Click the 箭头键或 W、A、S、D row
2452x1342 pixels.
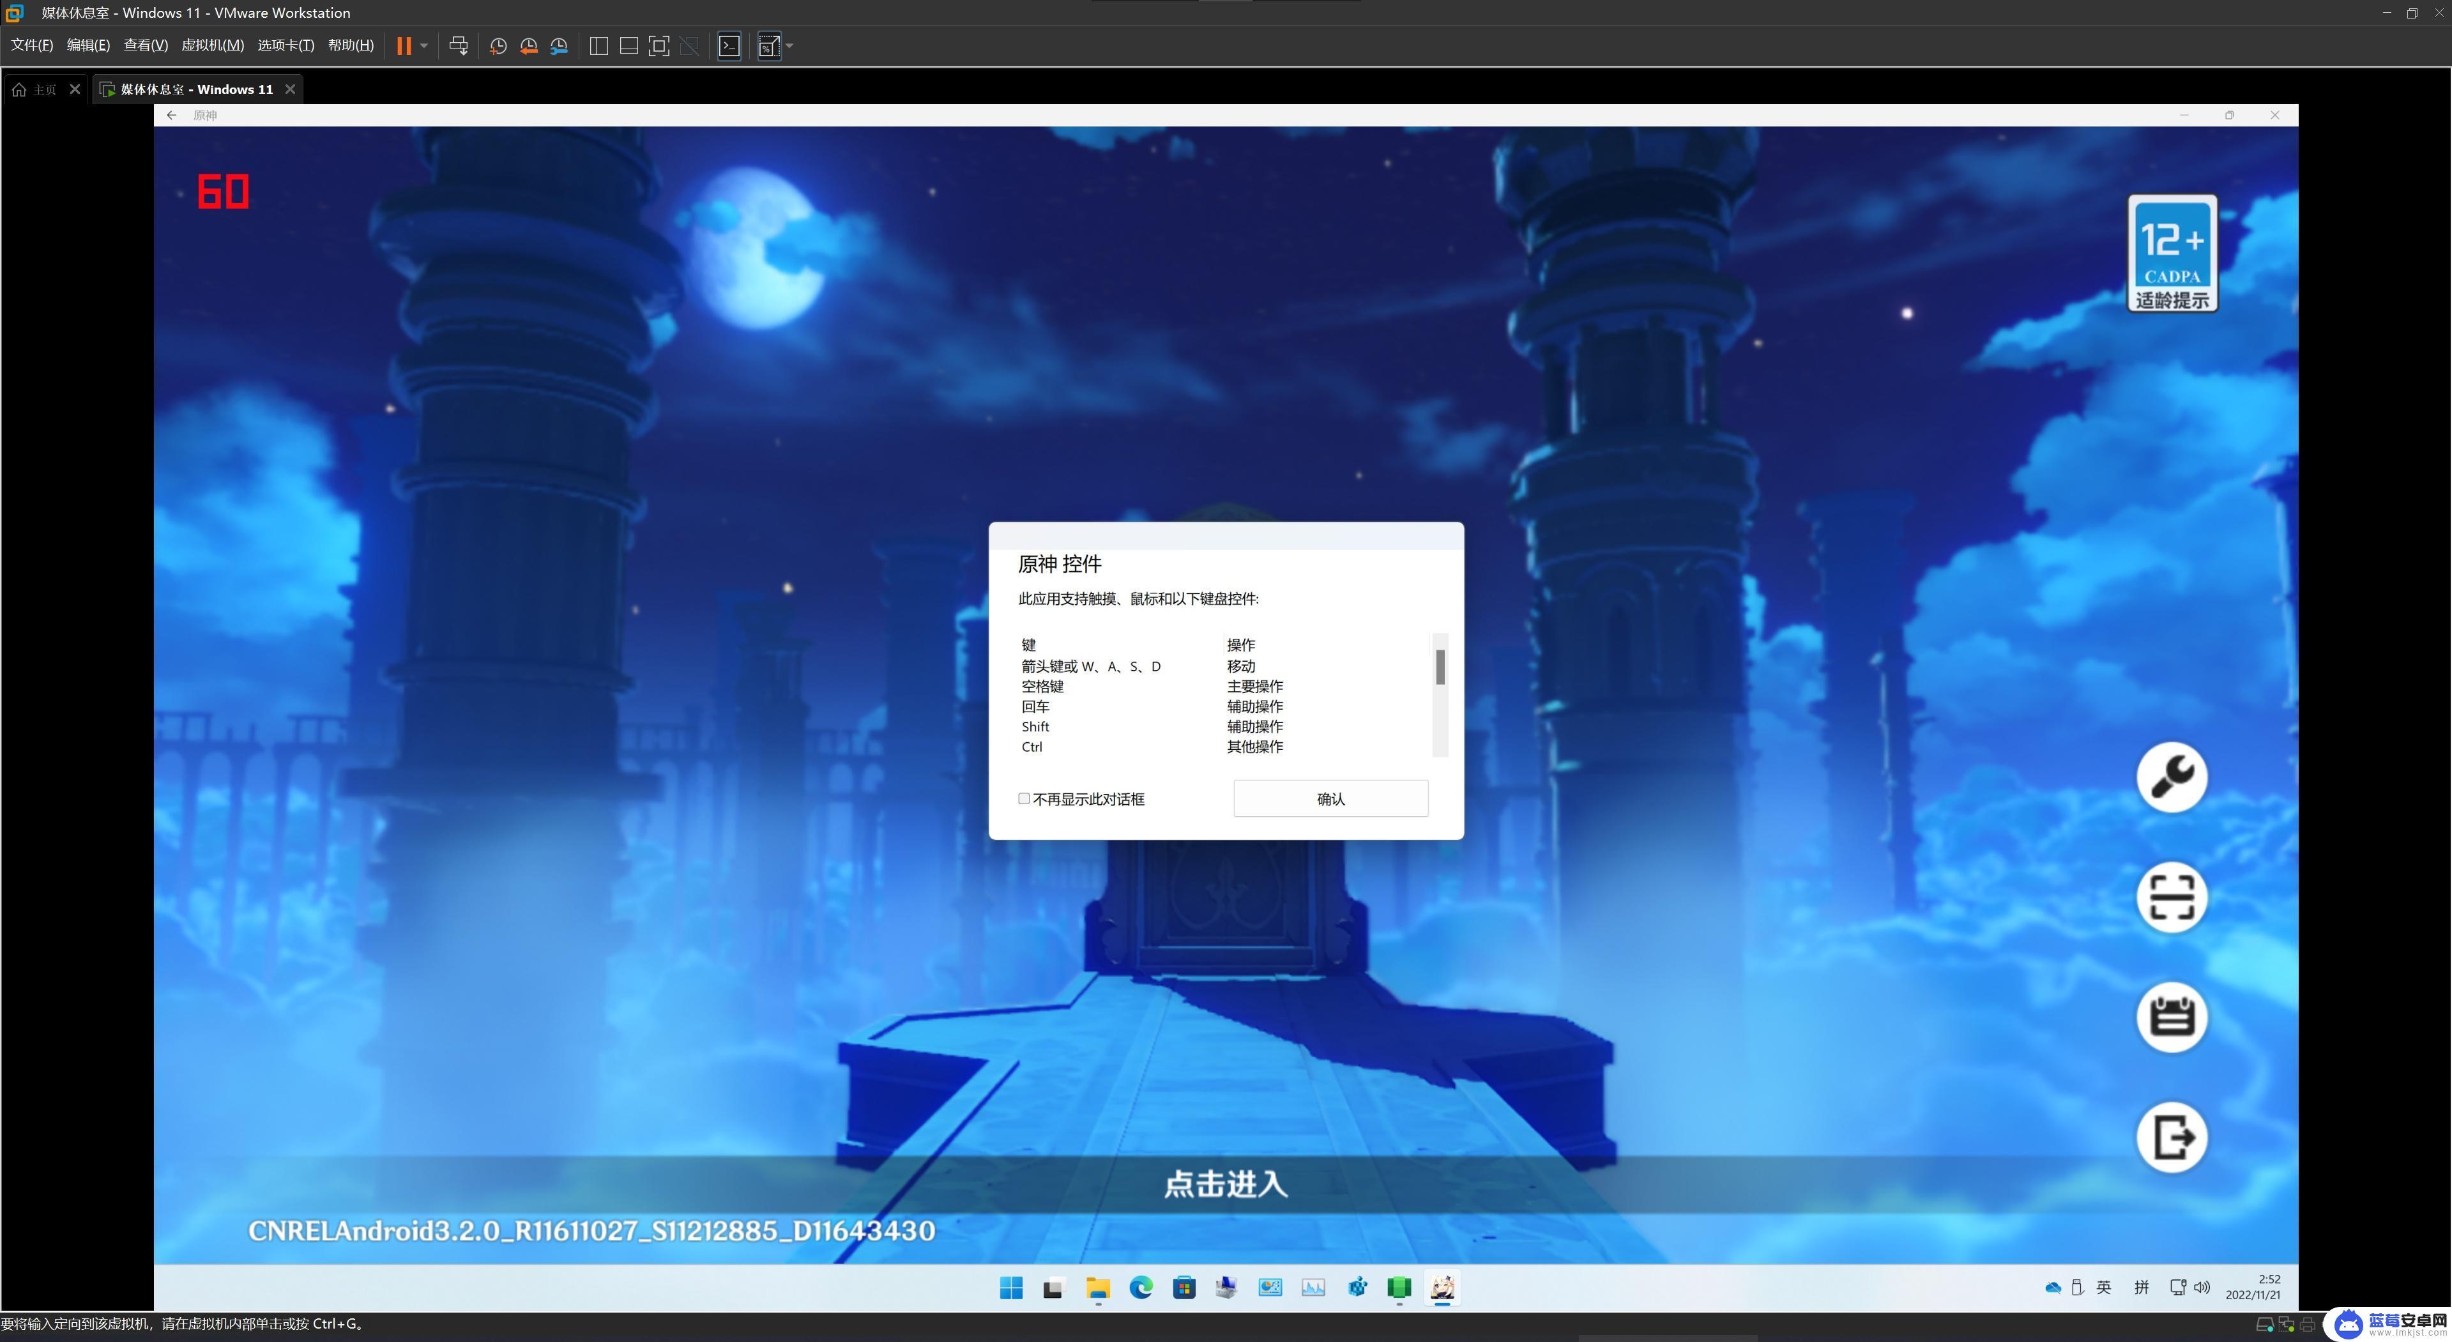tap(1223, 666)
